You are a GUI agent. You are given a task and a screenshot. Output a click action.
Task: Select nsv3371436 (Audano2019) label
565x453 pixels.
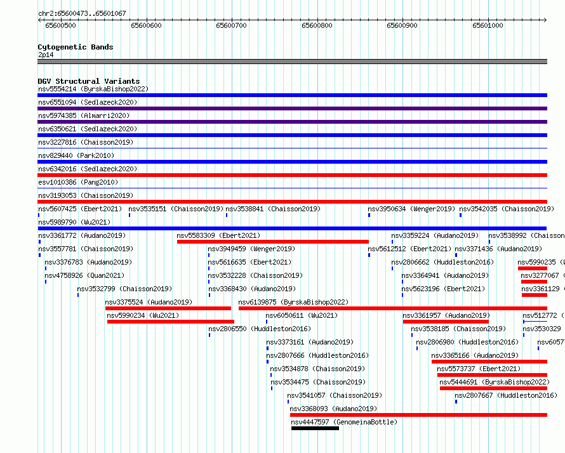498,249
